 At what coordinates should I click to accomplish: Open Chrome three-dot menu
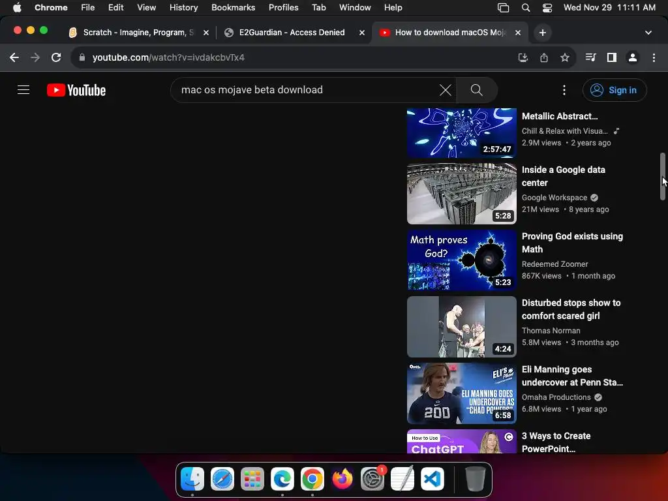tap(654, 57)
